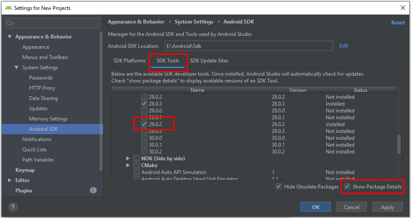Sort by the Status column header
411x218 pixels.
click(x=360, y=90)
